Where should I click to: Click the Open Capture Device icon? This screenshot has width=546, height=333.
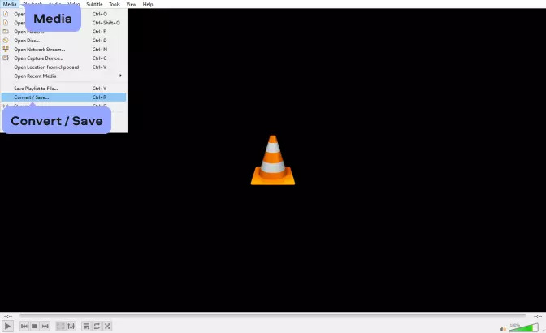tap(6, 58)
